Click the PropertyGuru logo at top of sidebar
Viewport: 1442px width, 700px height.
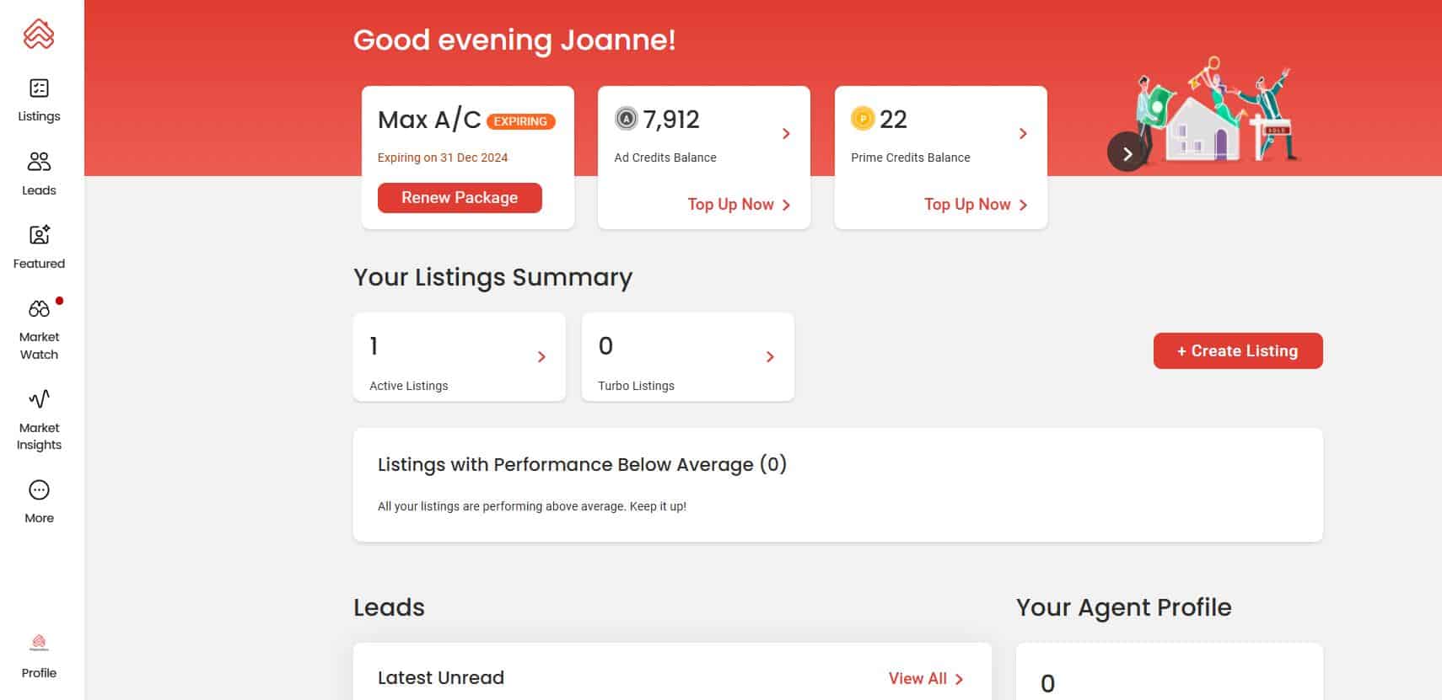(39, 34)
